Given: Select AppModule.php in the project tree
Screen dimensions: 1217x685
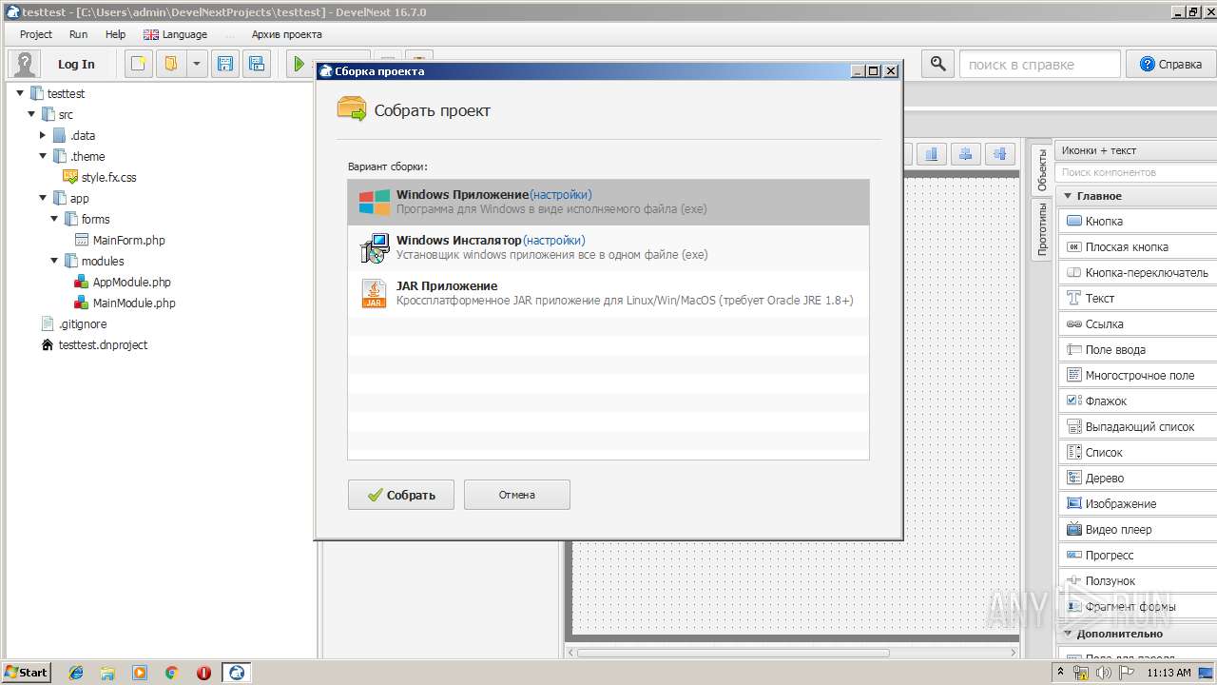Looking at the screenshot, I should (122, 282).
